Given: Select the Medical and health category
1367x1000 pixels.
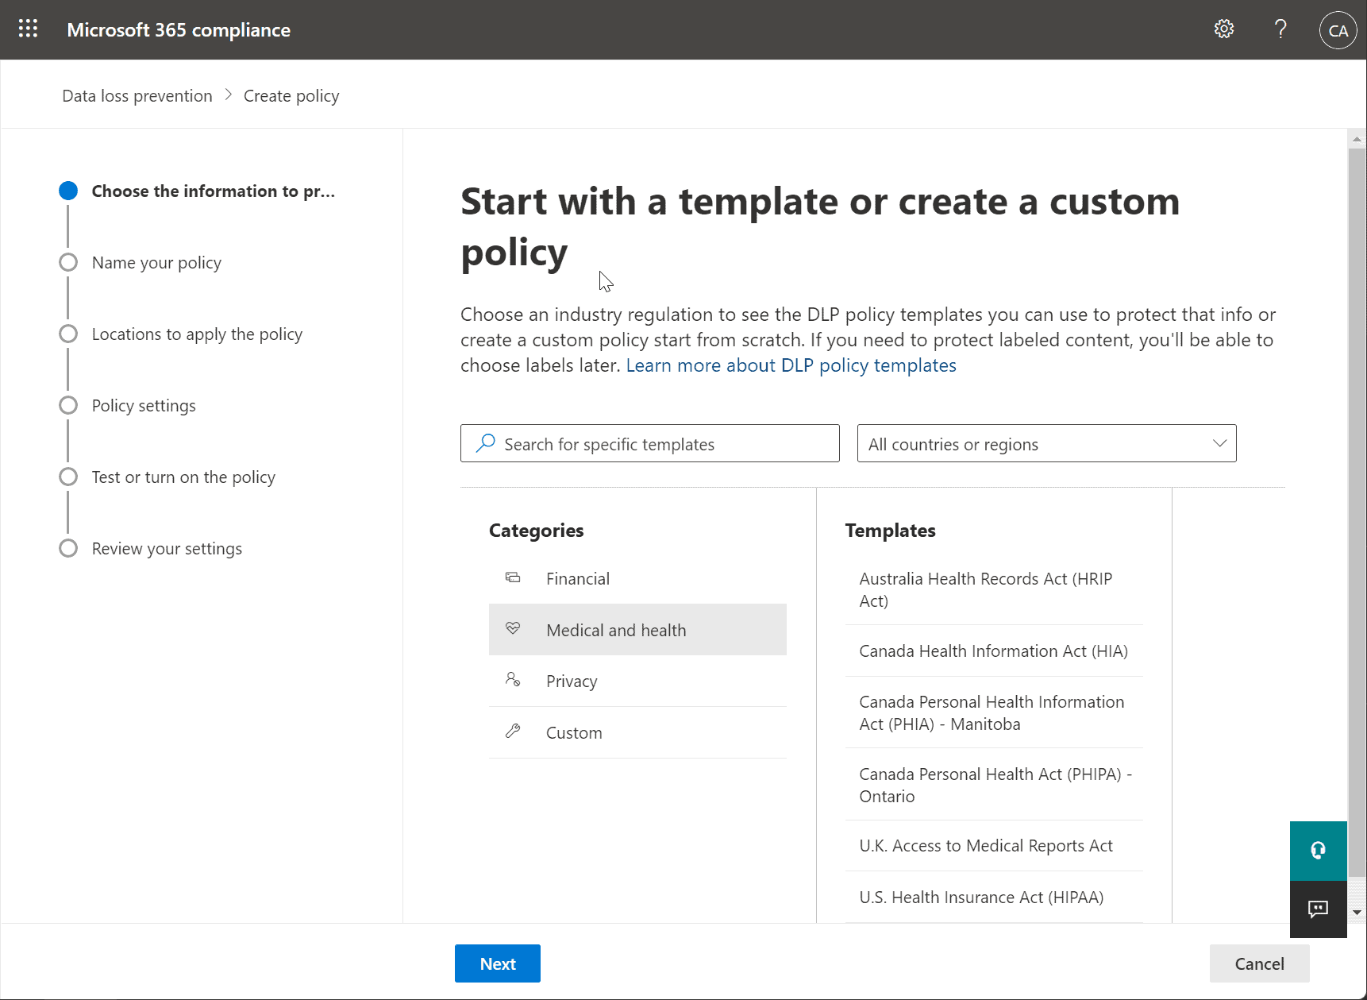Looking at the screenshot, I should (x=616, y=629).
